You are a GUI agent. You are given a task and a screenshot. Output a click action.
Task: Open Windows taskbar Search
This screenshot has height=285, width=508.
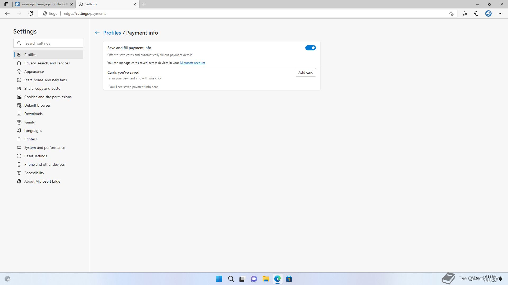point(231,279)
